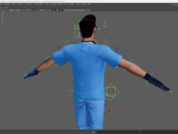Open the sRGB view transform dropdown
The height and width of the screenshot is (134, 178).
click(x=78, y=10)
